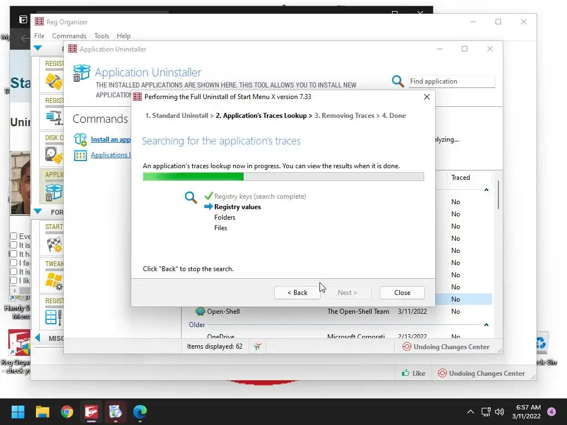Image resolution: width=567 pixels, height=425 pixels.
Task: Click the second REGIST sidebar tool icon
Action: (x=55, y=117)
